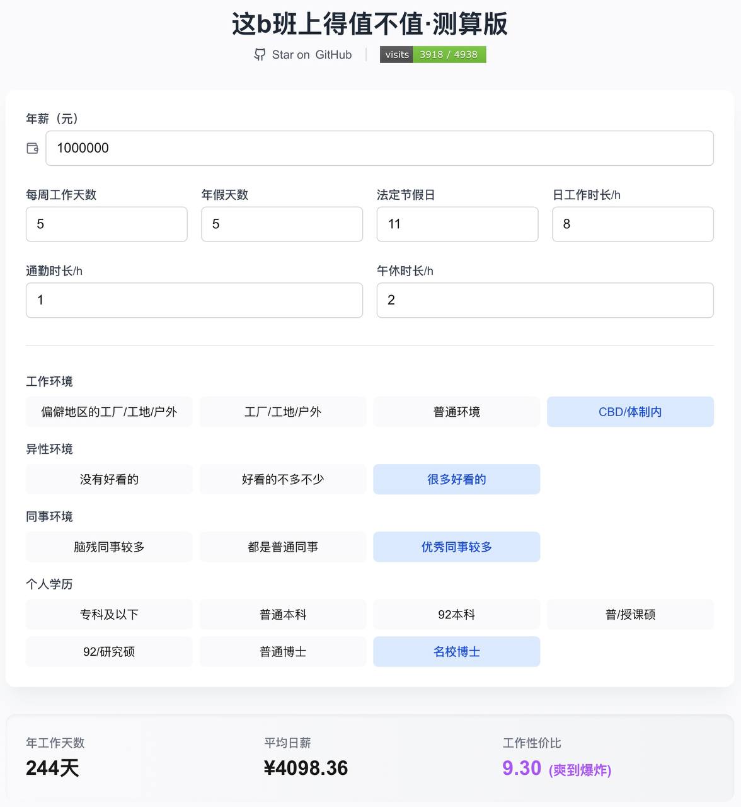Viewport: 741px width, 807px height.
Task: Select 普通环境 work environment option
Action: coord(457,412)
